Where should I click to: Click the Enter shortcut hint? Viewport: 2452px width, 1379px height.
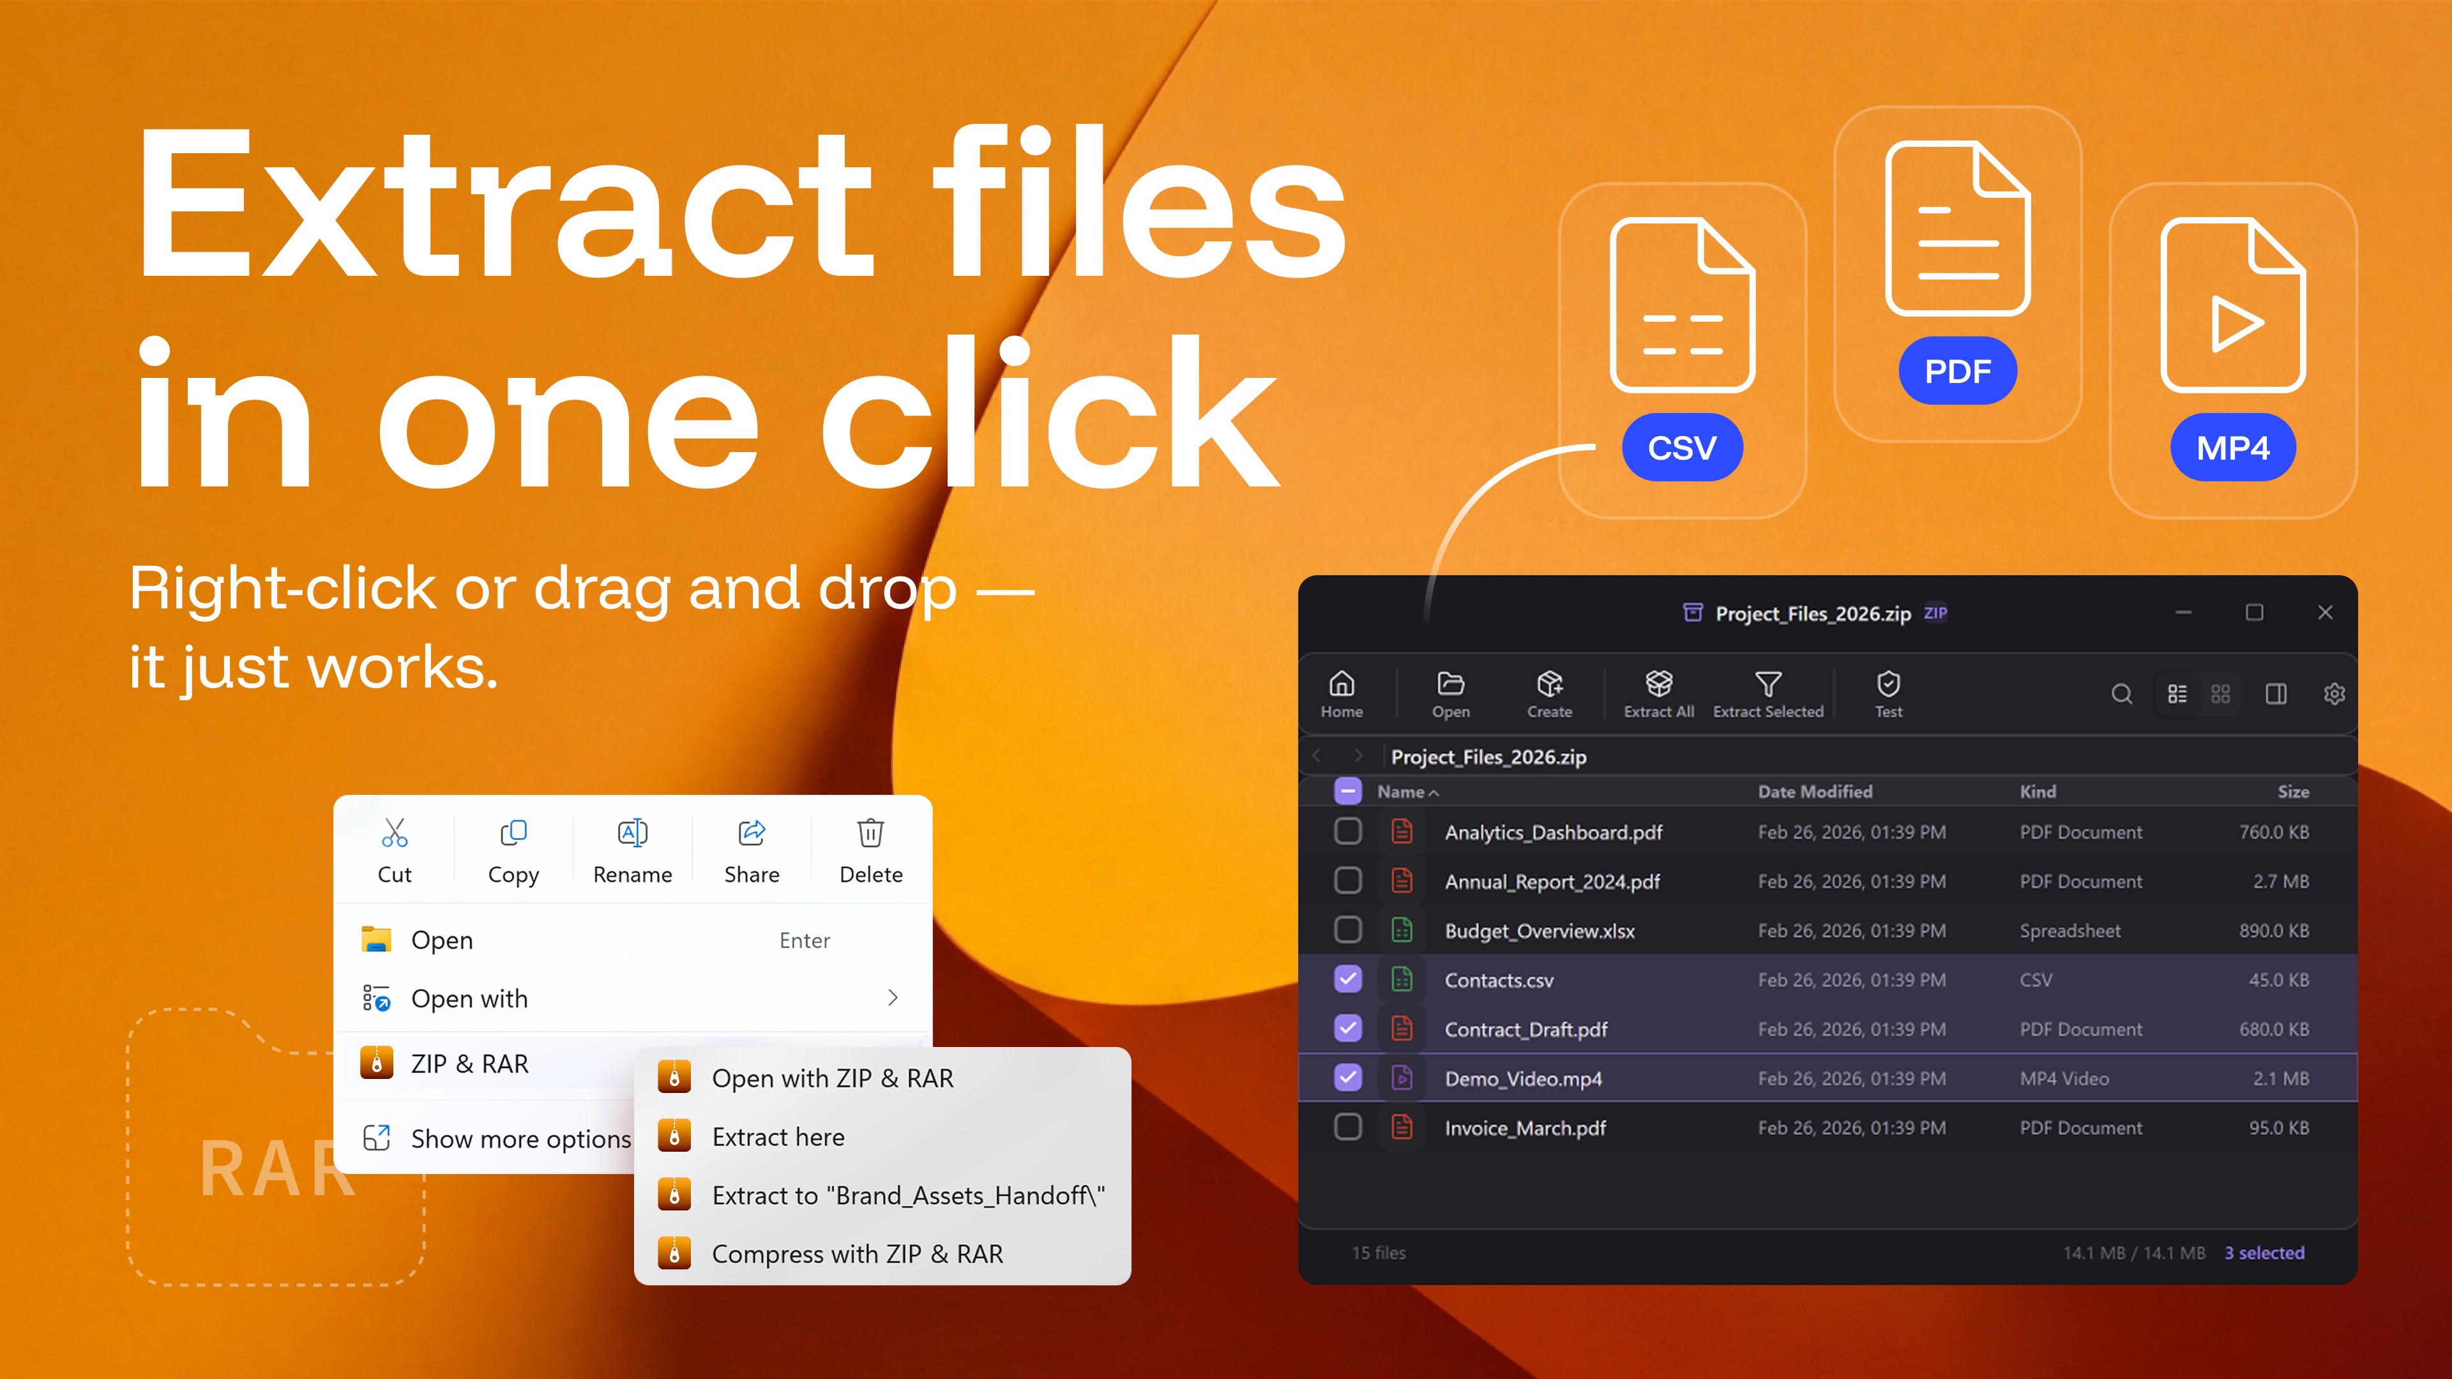(x=805, y=940)
